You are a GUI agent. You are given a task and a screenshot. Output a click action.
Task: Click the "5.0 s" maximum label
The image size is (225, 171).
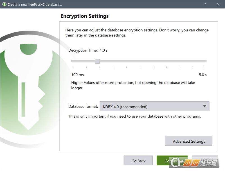203,75
